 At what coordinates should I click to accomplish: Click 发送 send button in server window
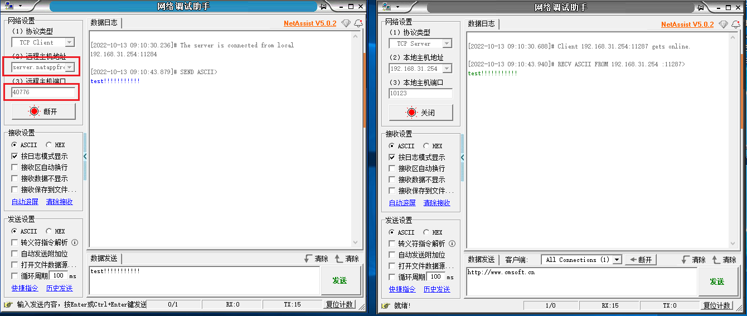coord(717,281)
